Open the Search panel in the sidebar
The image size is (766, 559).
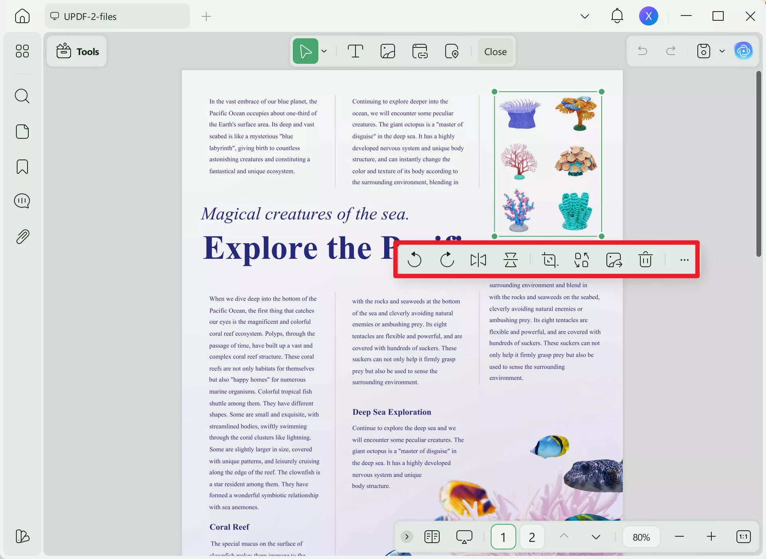click(x=22, y=96)
